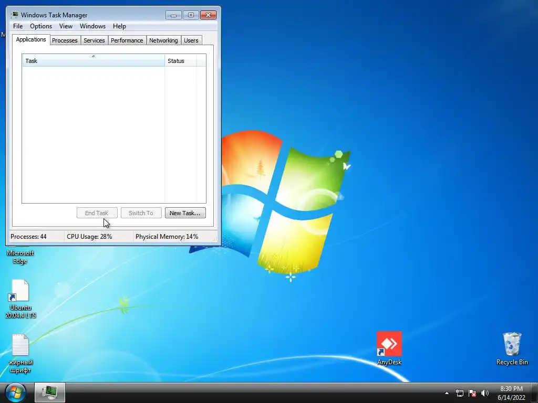Click the Switch To button
The image size is (538, 403).
[141, 213]
